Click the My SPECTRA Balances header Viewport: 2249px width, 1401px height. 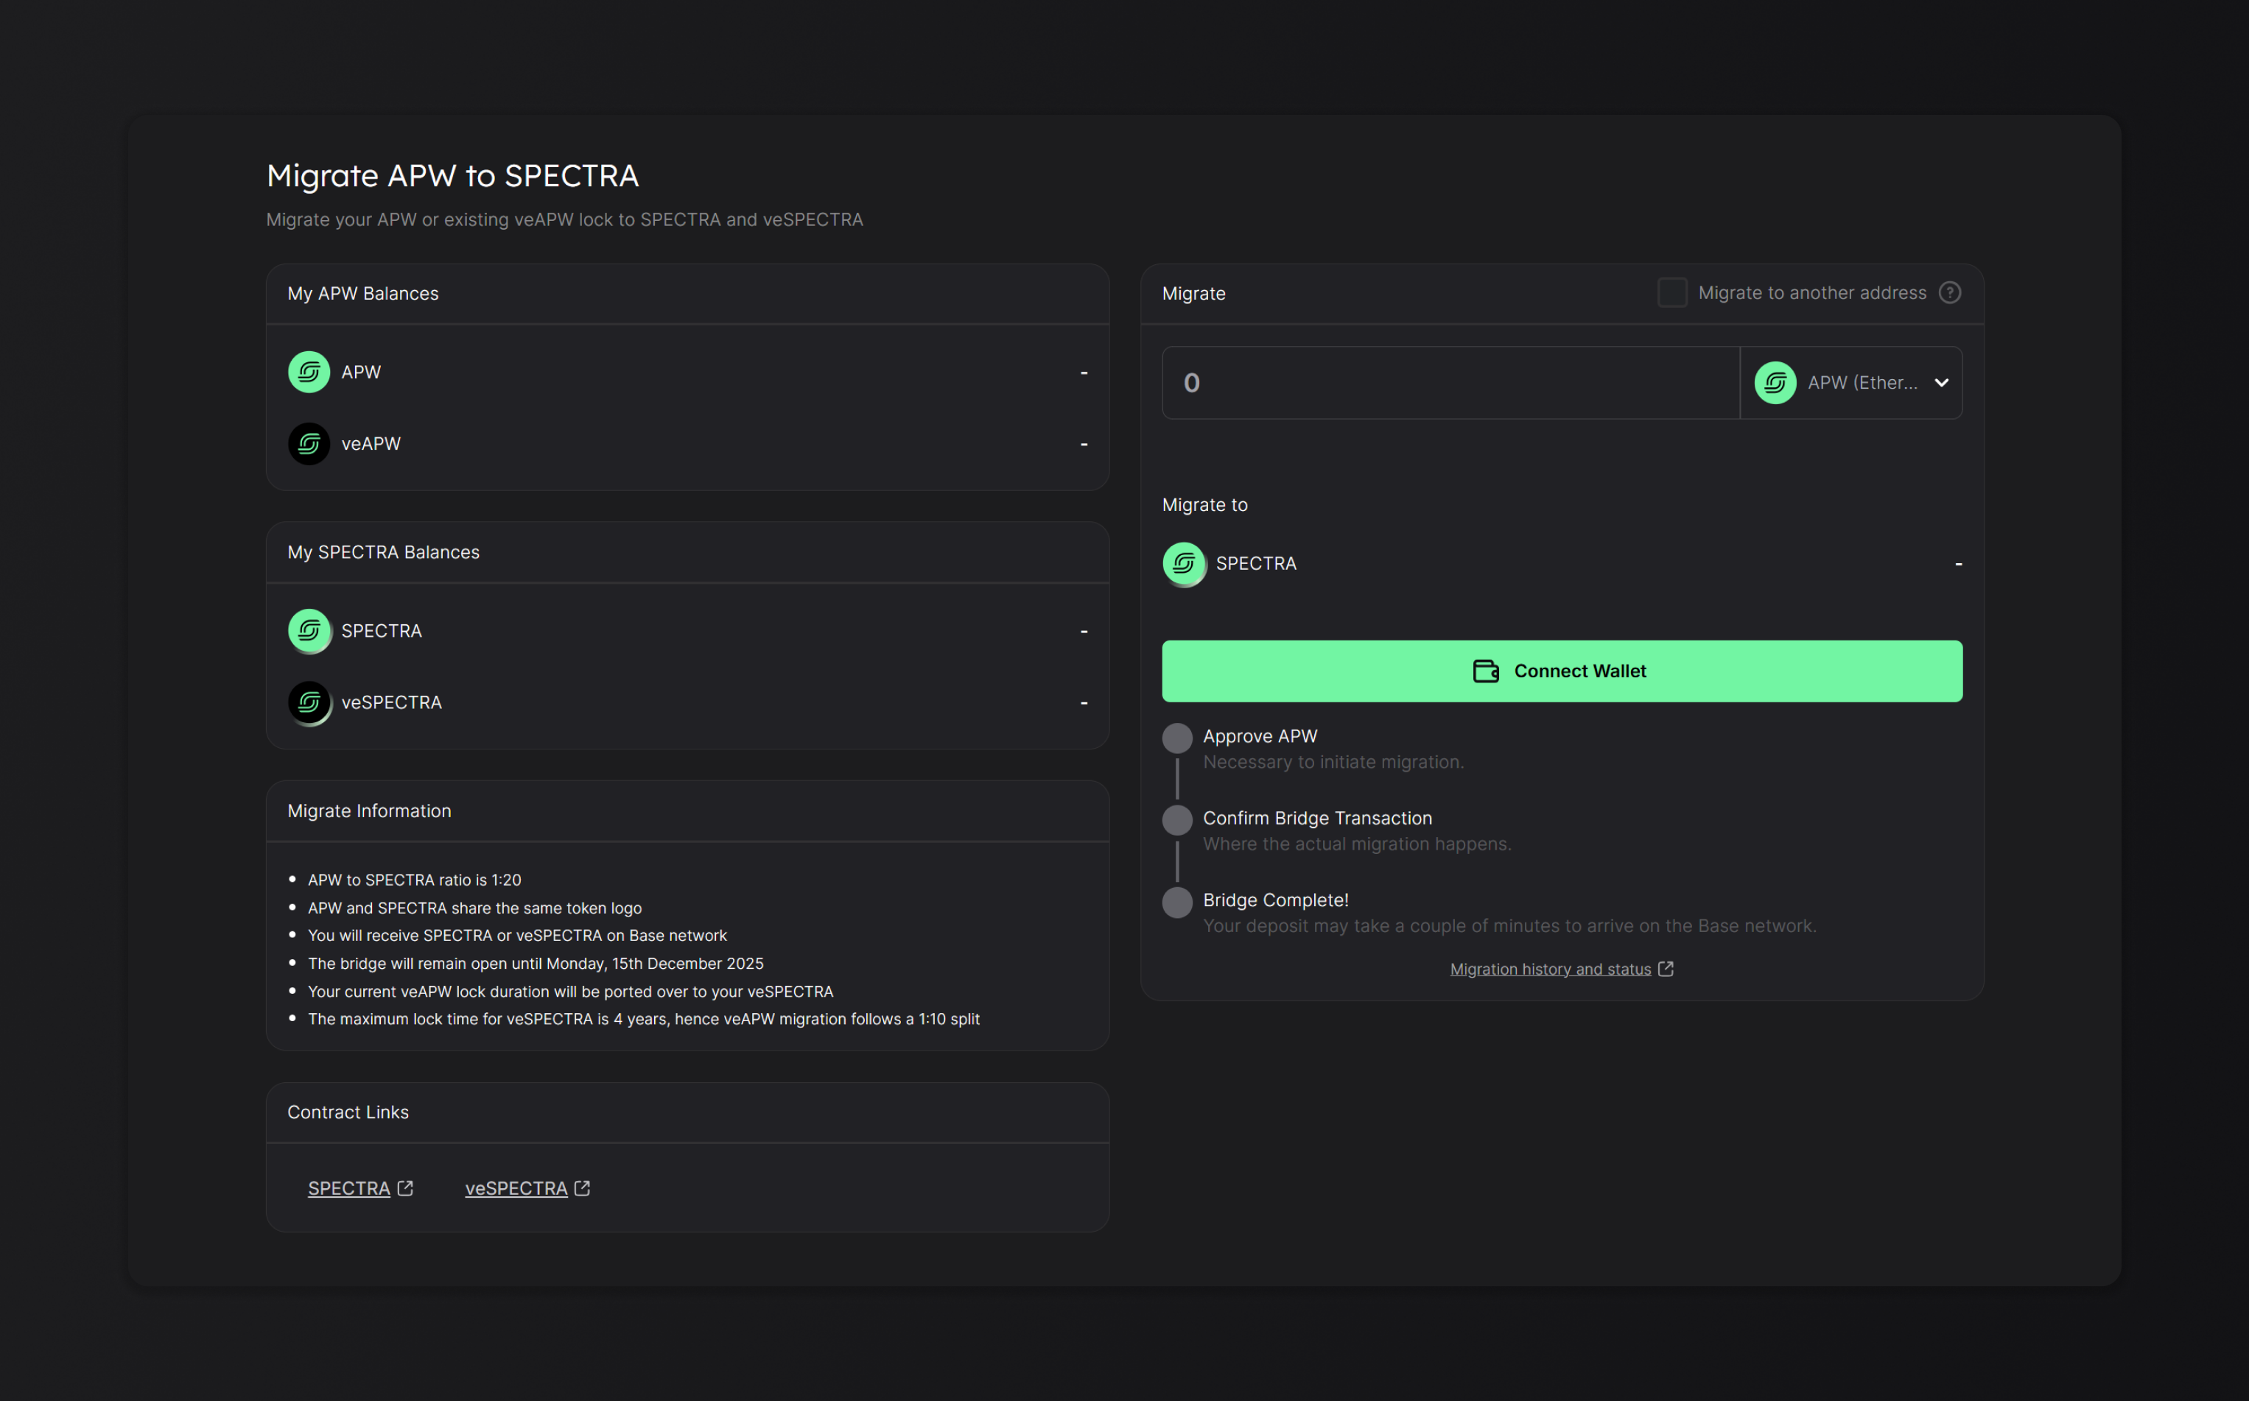(384, 552)
